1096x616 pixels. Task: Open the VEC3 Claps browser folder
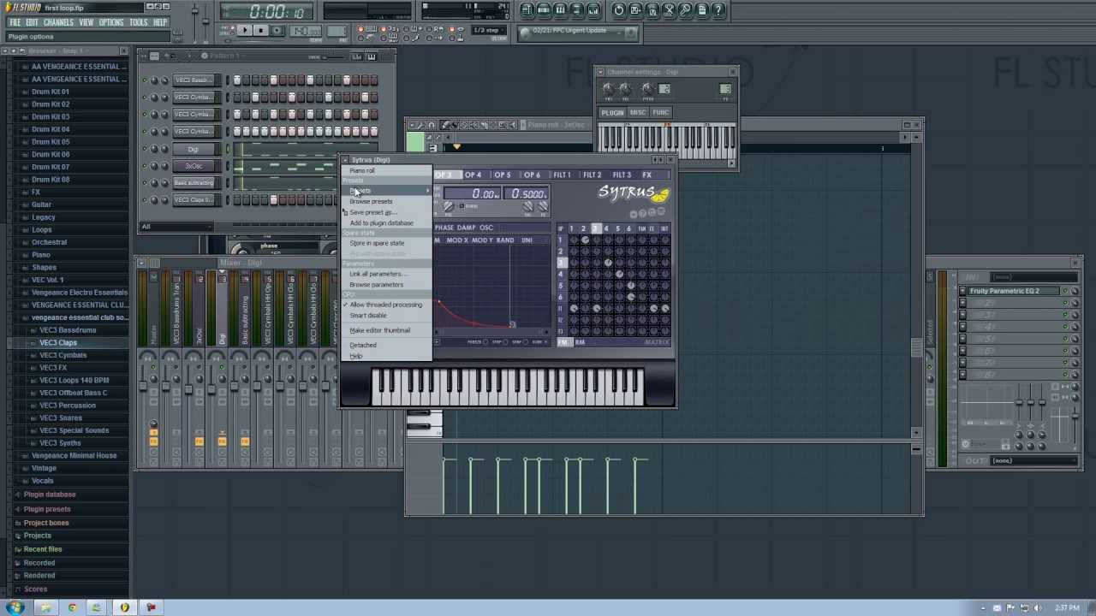point(58,342)
